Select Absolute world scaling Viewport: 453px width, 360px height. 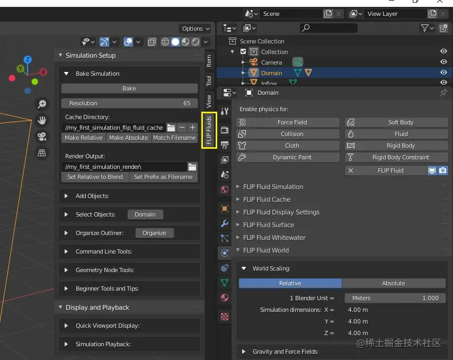click(394, 283)
